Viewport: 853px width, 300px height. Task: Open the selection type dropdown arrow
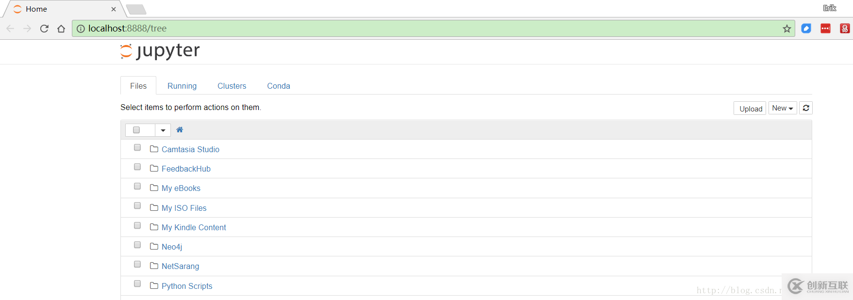[163, 130]
